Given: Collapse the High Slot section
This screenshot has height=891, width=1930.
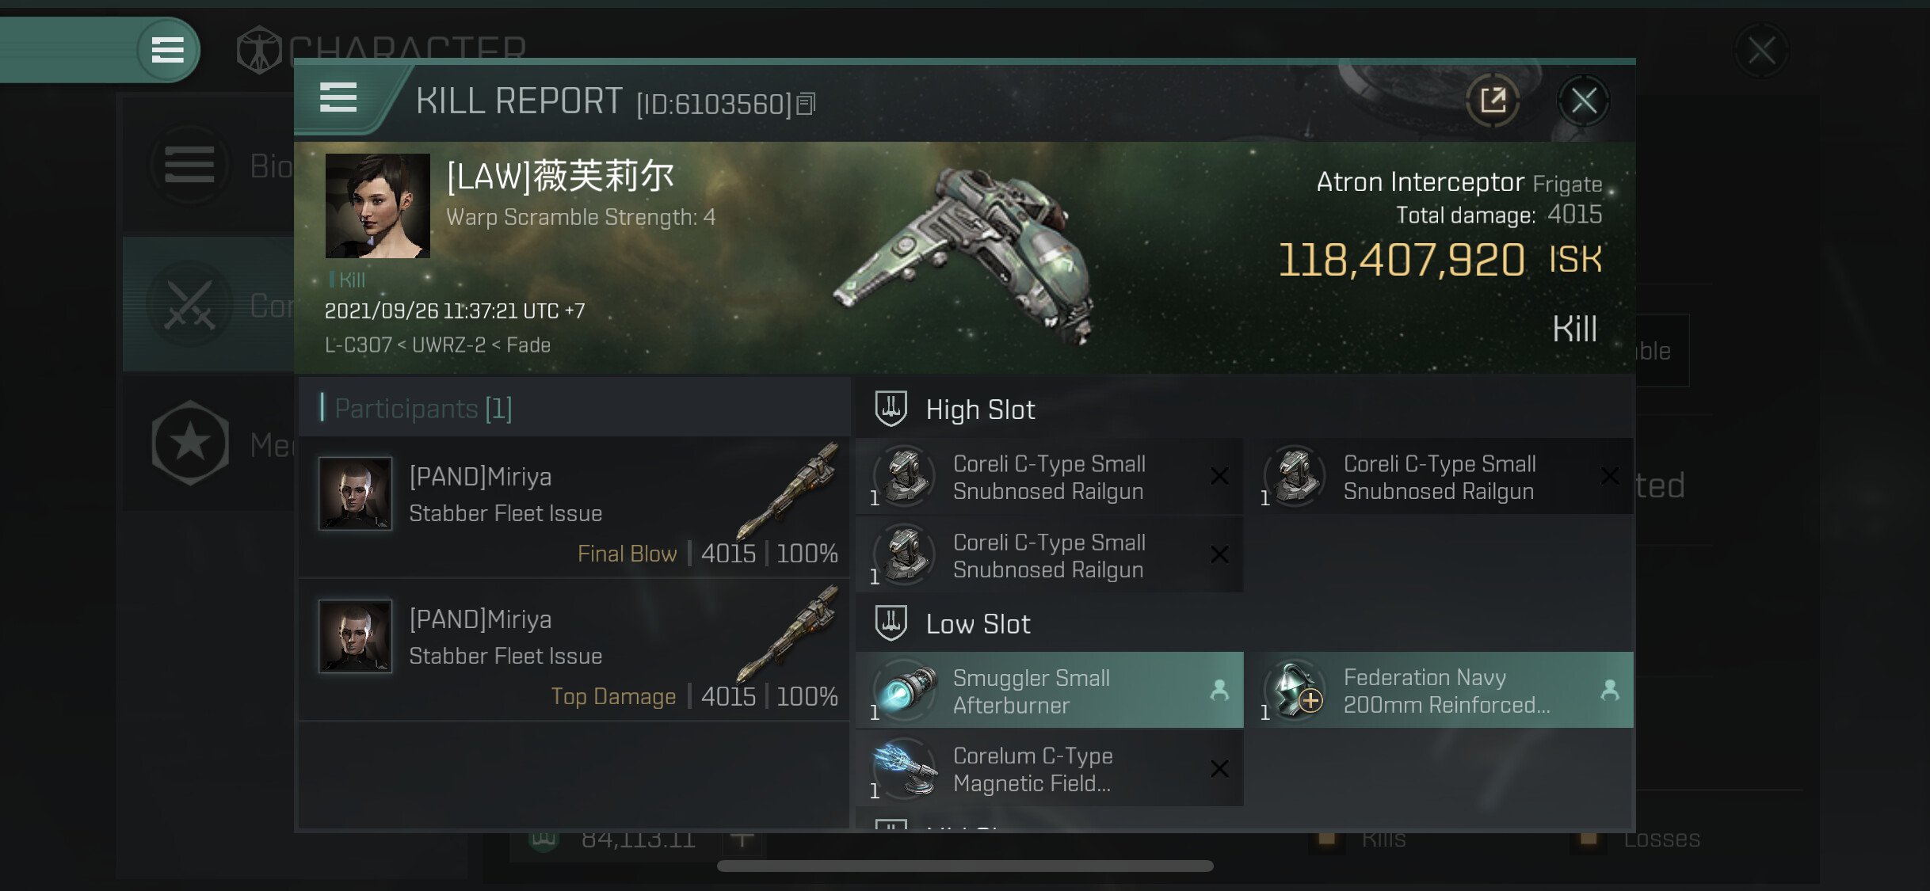Looking at the screenshot, I should (x=979, y=409).
